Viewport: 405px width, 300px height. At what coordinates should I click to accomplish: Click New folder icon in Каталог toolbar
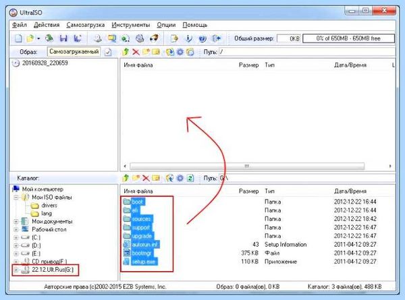coord(136,178)
